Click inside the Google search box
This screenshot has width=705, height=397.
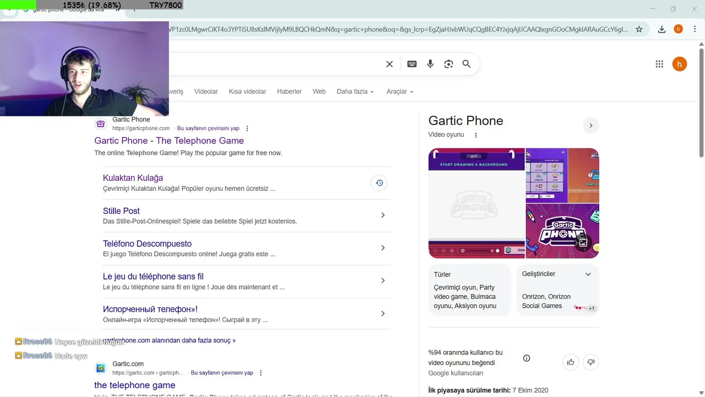[275, 64]
